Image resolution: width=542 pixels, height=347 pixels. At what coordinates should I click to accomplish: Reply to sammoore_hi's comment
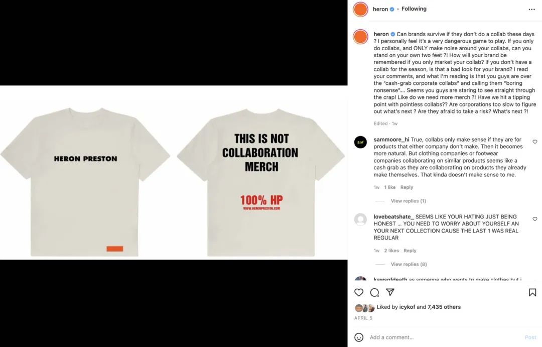tap(406, 187)
